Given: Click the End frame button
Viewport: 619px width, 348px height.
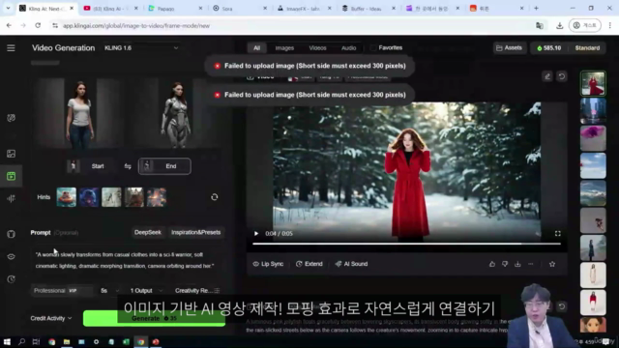Looking at the screenshot, I should 164,166.
